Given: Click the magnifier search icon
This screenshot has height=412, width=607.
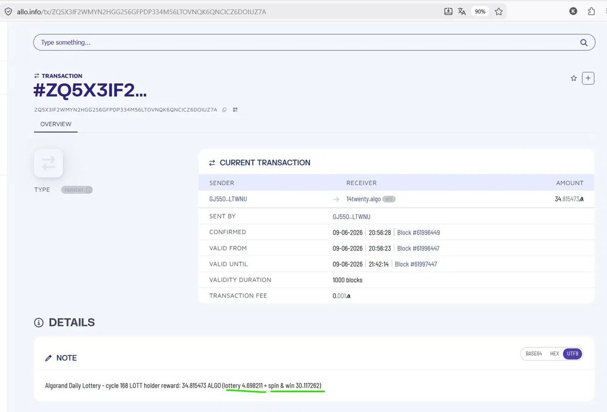Looking at the screenshot, I should (x=584, y=42).
